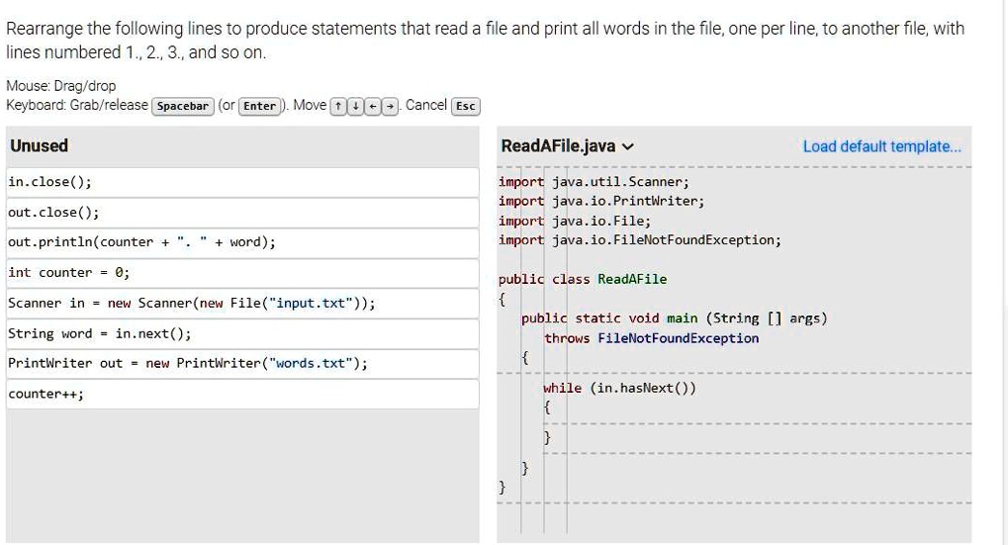This screenshot has width=1008, height=545.
Task: Click the throws FileNotFoundException line
Action: pos(651,338)
